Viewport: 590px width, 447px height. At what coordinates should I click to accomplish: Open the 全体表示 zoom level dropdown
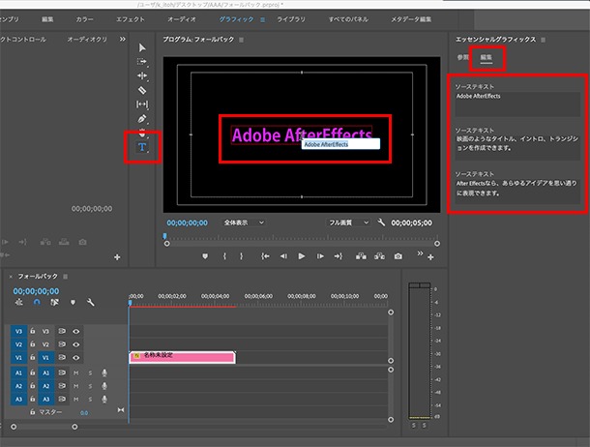[244, 223]
